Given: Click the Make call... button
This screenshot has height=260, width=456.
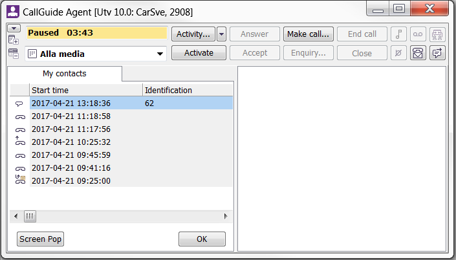Looking at the screenshot, I should coord(309,34).
